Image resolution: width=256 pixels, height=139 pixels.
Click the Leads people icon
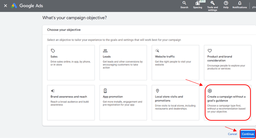[x=105, y=50]
